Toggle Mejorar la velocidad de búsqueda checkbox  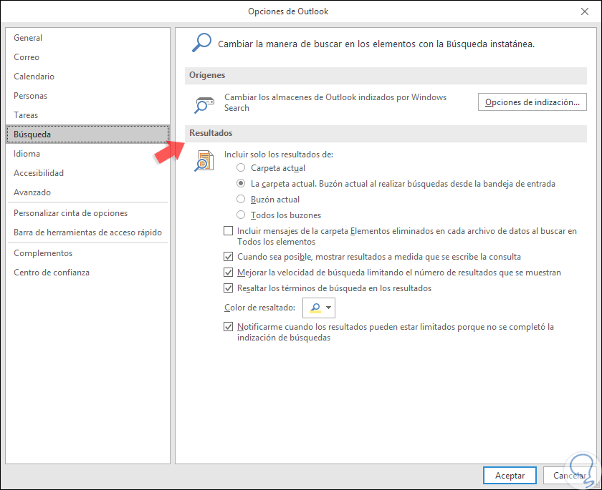pyautogui.click(x=228, y=272)
